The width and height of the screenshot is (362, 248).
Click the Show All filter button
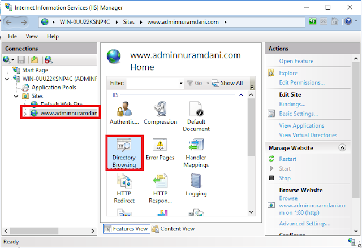[x=227, y=83]
